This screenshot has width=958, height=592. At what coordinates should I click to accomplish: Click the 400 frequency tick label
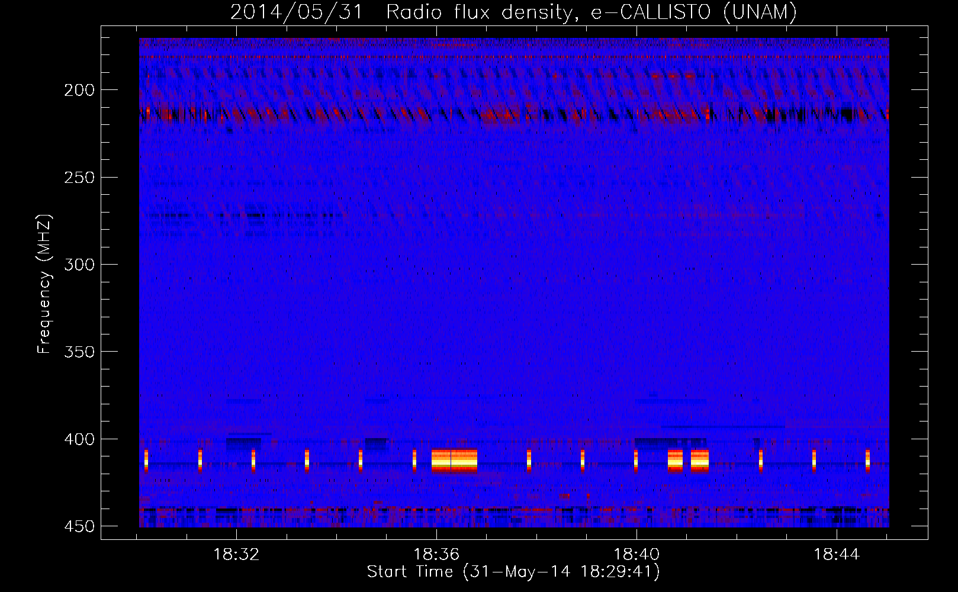point(79,439)
